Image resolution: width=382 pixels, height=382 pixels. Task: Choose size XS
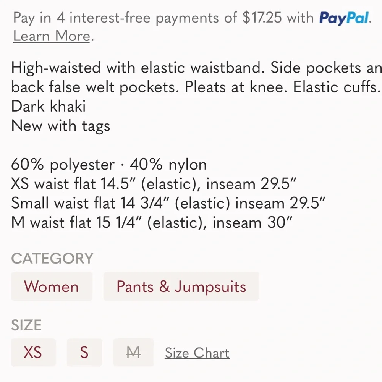pos(33,352)
